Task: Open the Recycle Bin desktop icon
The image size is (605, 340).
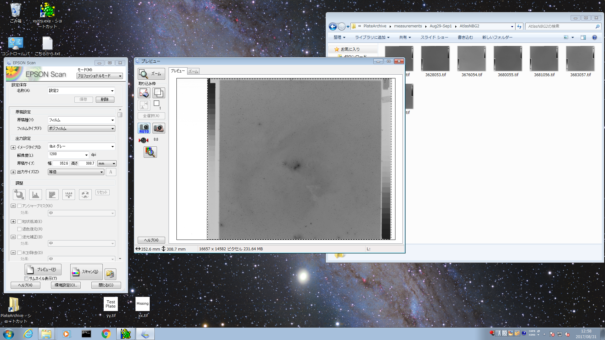Action: point(15,13)
